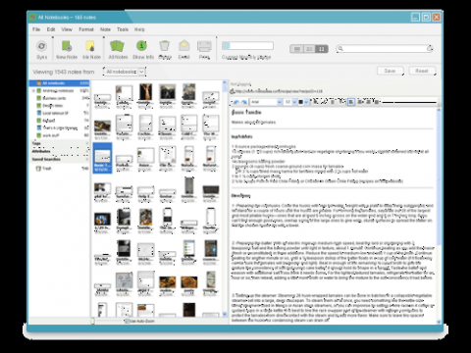Click the Print printer icon
Image resolution: width=471 pixels, height=353 pixels.
tap(204, 46)
